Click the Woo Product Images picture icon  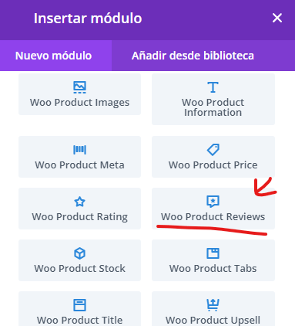pos(79,87)
